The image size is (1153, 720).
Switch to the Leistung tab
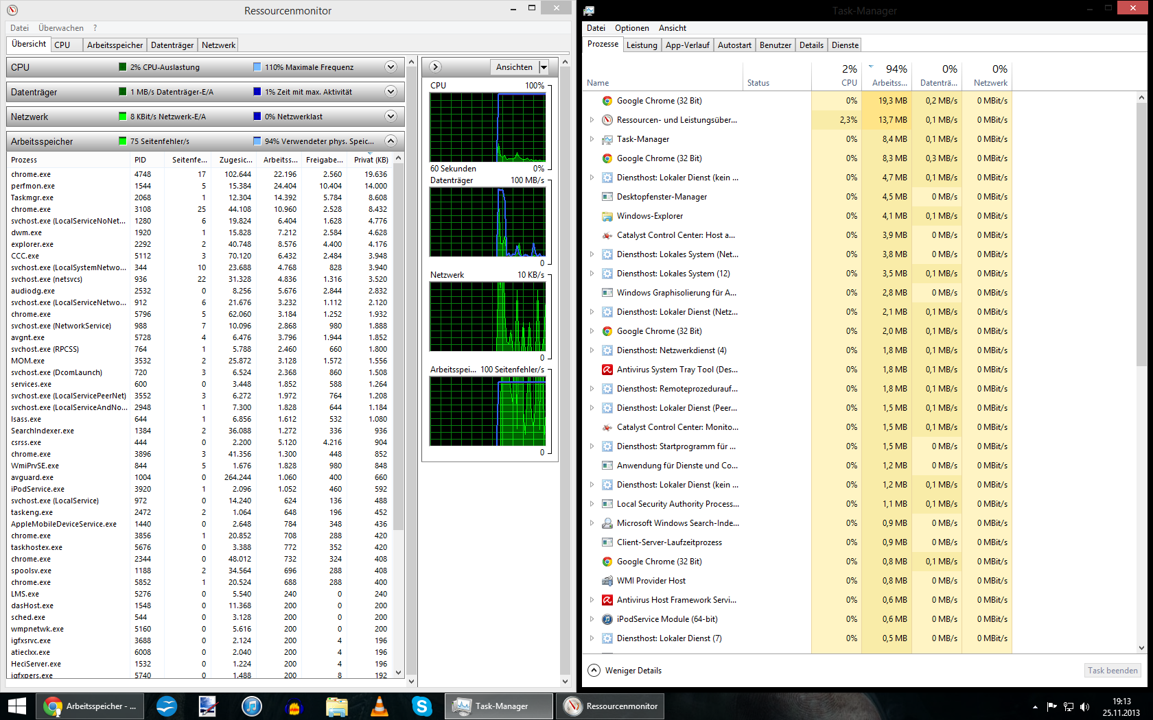tap(642, 45)
